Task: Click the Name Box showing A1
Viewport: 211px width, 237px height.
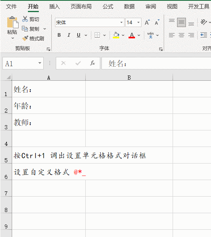Action: pyautogui.click(x=23, y=63)
